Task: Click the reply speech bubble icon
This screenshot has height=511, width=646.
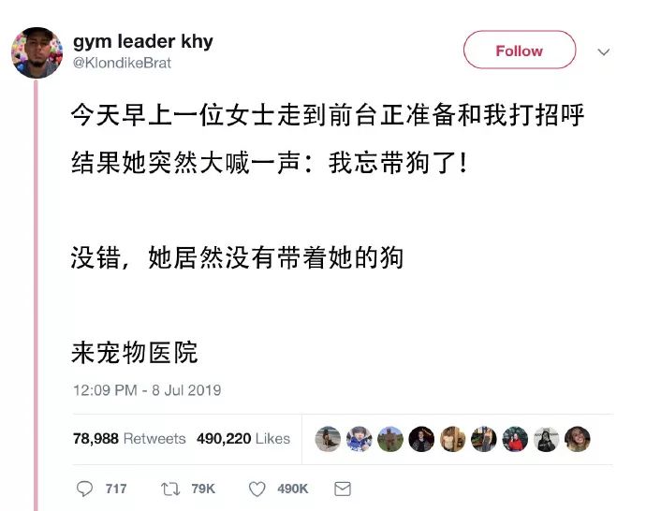Action: (x=84, y=489)
